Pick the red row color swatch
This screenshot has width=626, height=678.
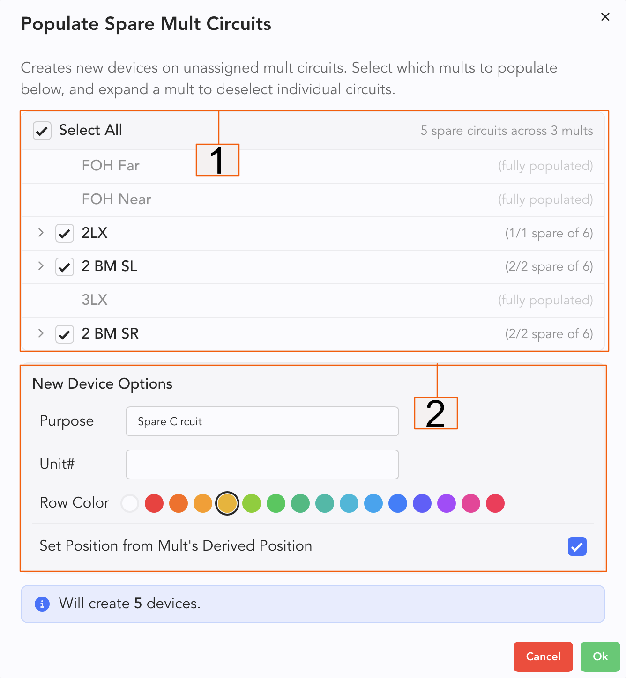click(x=154, y=503)
